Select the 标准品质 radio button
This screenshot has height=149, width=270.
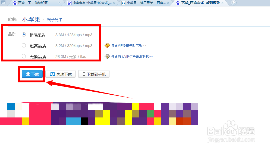click(x=24, y=35)
